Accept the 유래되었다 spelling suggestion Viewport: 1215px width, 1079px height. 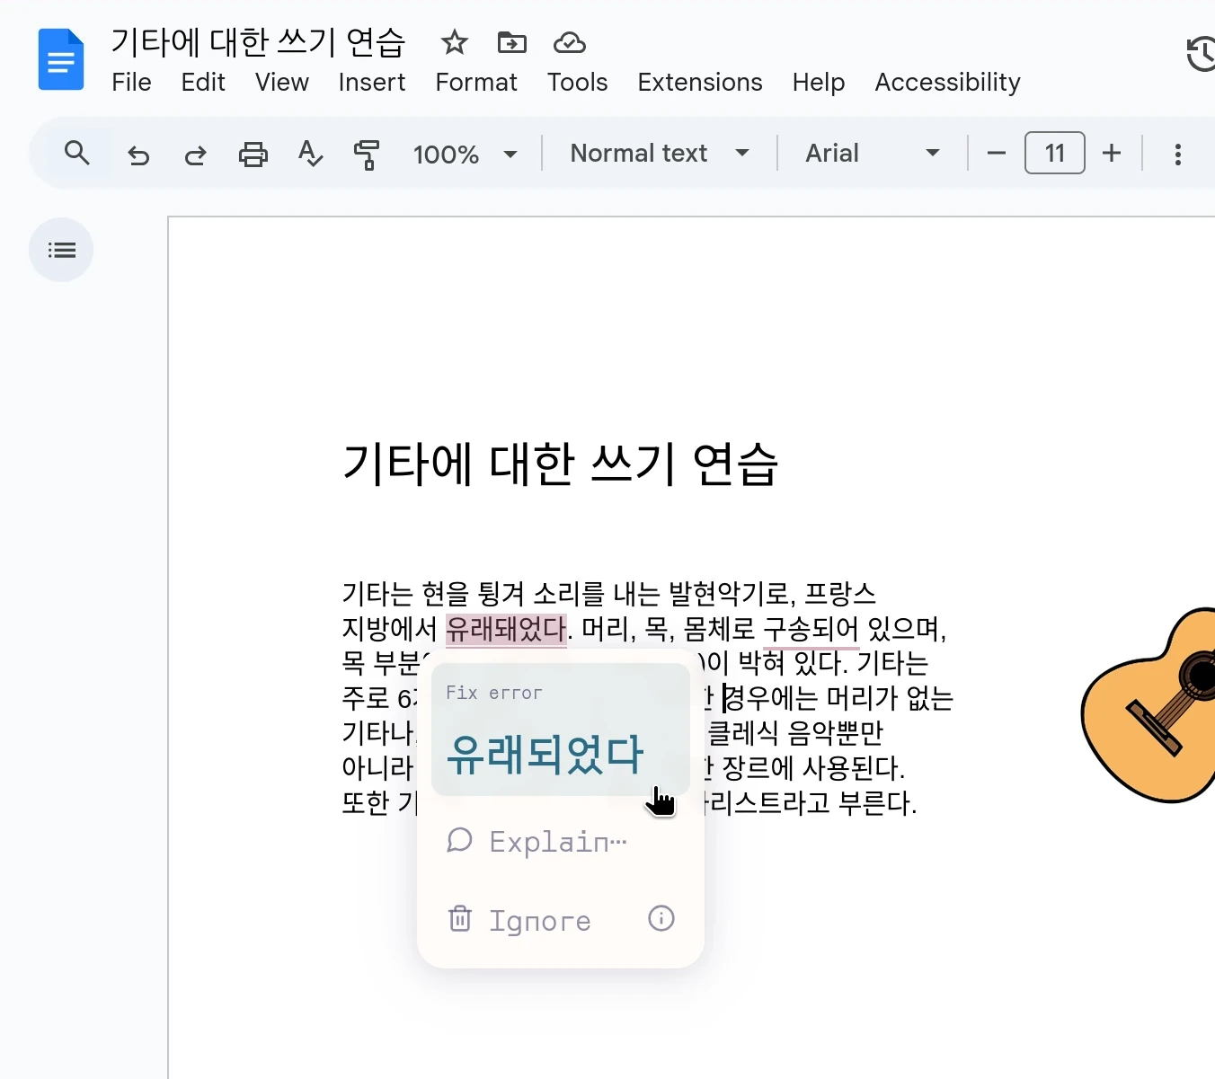(545, 755)
